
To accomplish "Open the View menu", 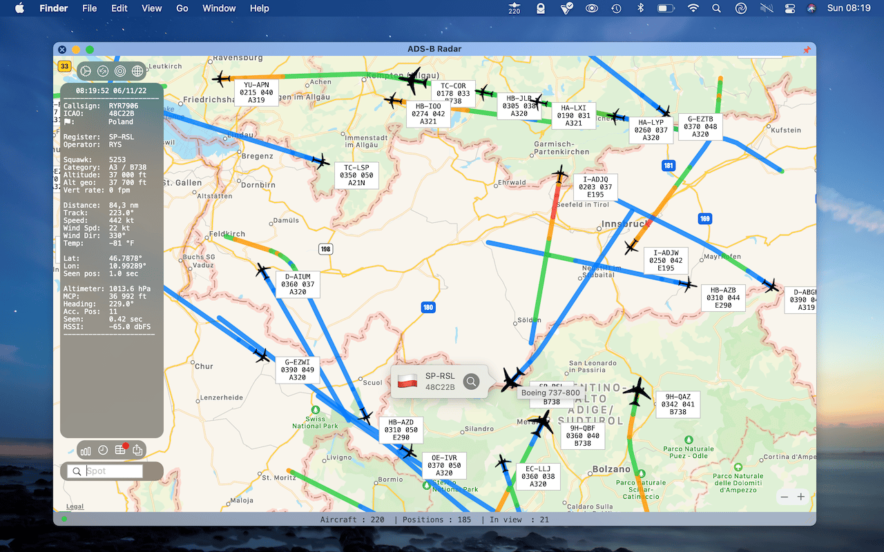I will pos(151,8).
